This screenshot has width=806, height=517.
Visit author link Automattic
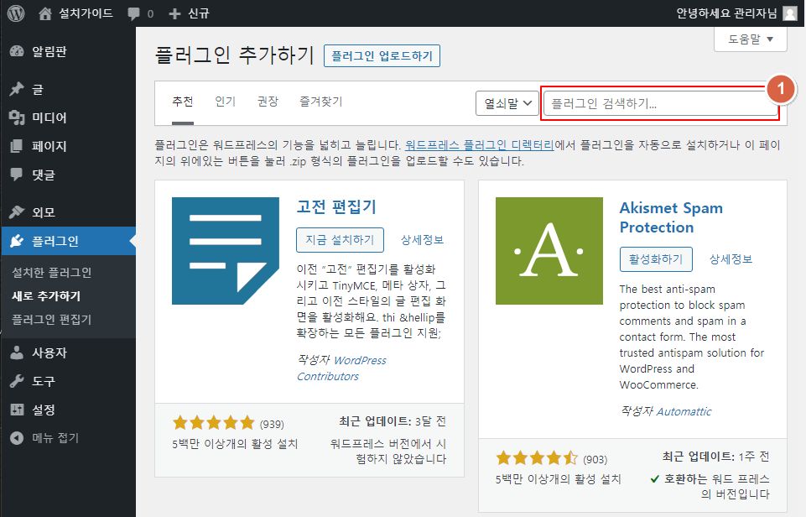click(x=684, y=411)
